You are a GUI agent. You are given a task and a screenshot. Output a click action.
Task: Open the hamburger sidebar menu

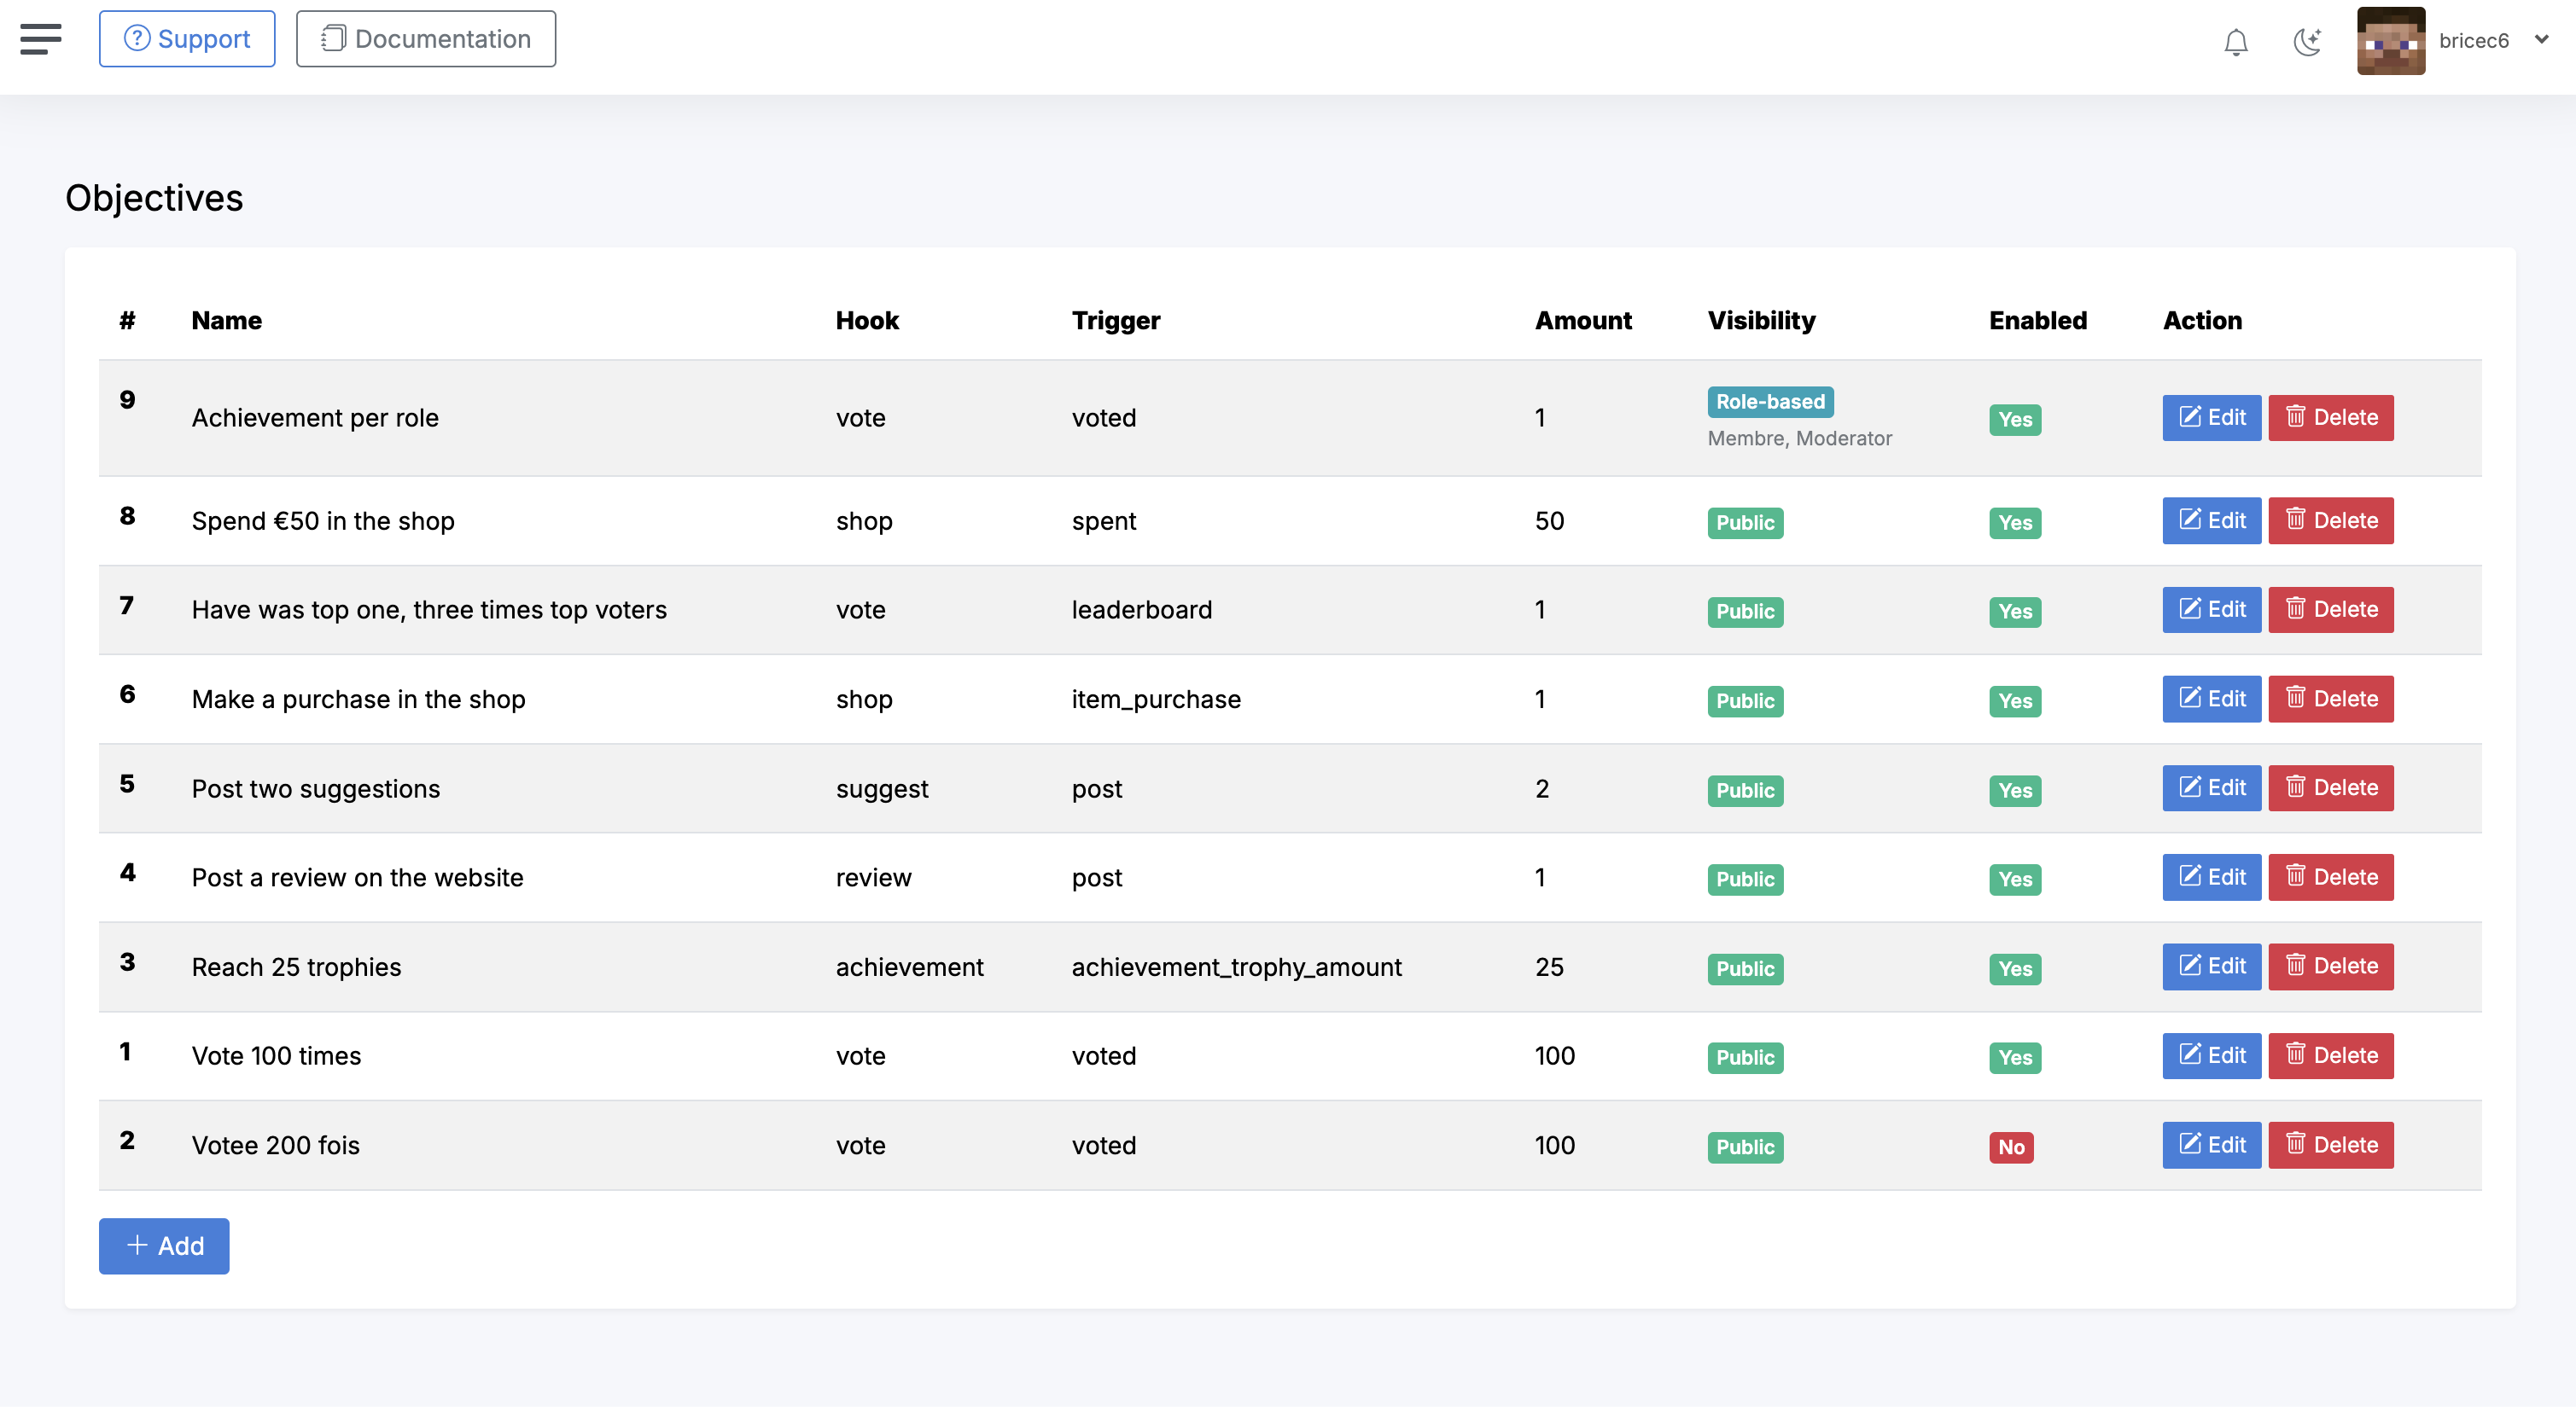click(41, 39)
